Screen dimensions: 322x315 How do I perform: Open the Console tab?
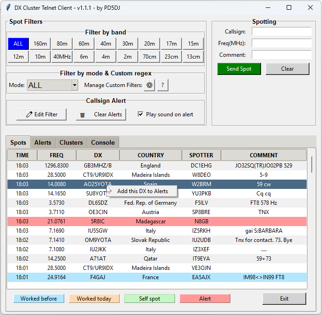(103, 142)
